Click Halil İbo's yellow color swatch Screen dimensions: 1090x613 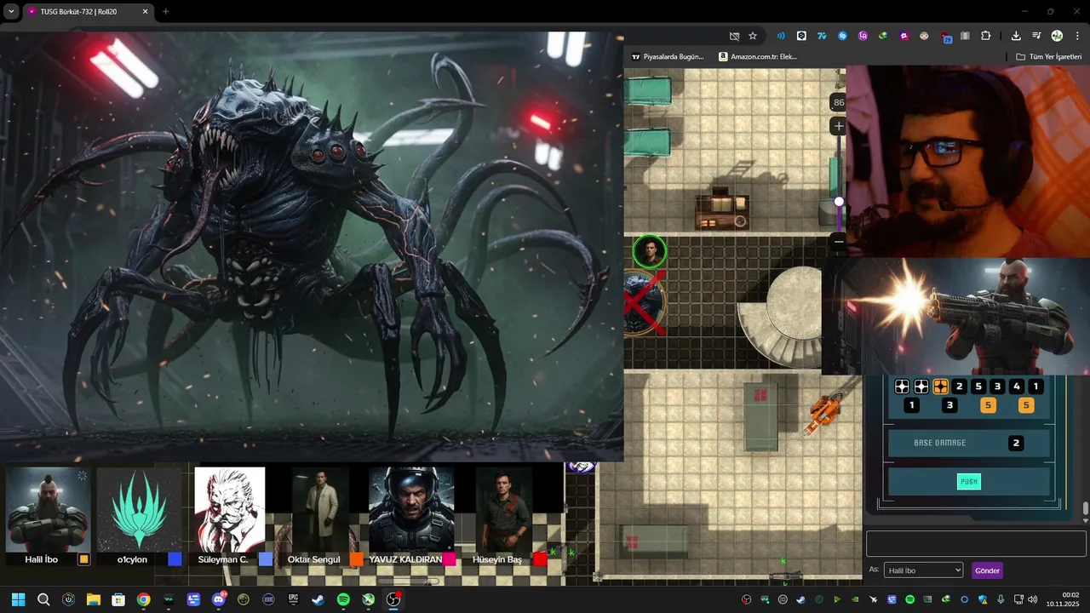coord(83,559)
